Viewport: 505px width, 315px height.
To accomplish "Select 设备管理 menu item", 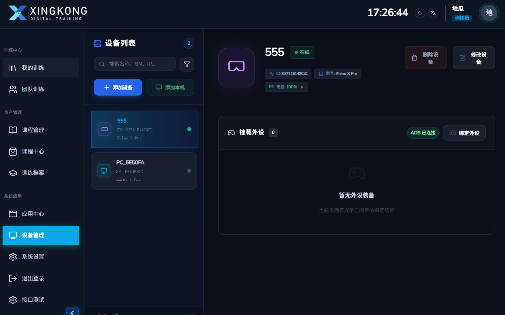I will coord(41,235).
